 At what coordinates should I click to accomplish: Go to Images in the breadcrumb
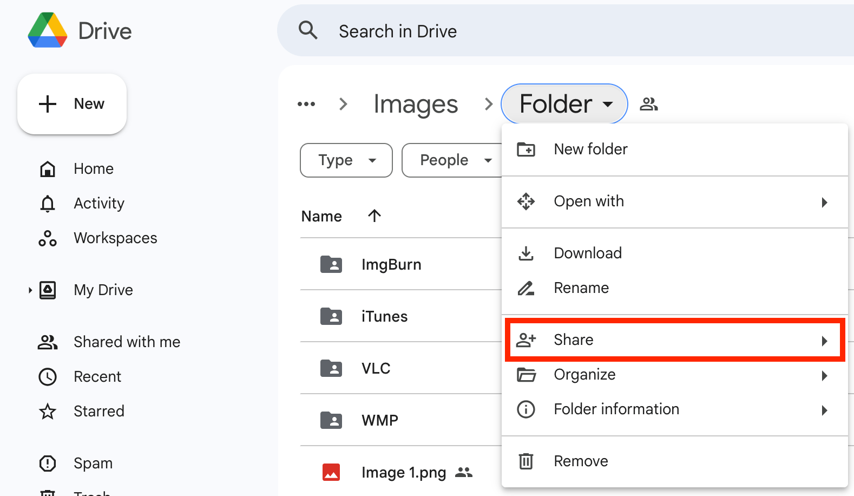[x=416, y=104]
